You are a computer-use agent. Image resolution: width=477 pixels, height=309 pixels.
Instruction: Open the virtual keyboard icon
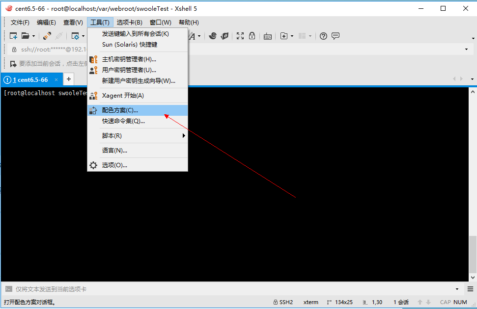(x=268, y=36)
